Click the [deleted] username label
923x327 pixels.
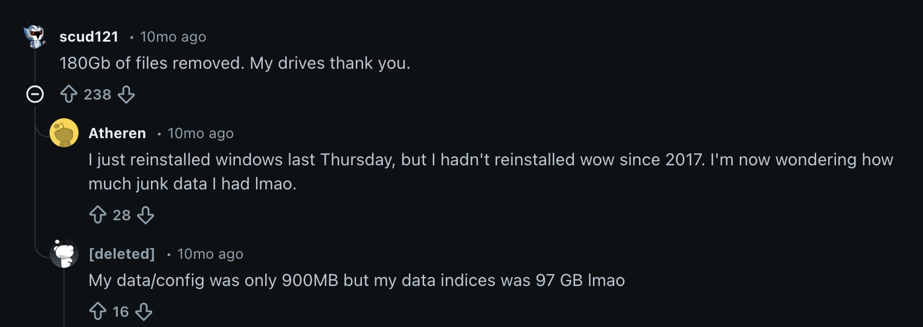point(121,254)
